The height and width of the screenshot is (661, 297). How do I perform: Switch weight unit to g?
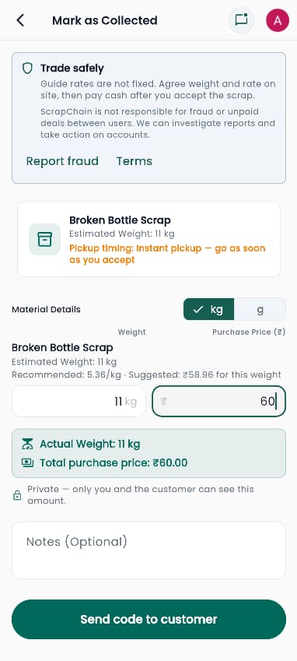click(x=260, y=309)
